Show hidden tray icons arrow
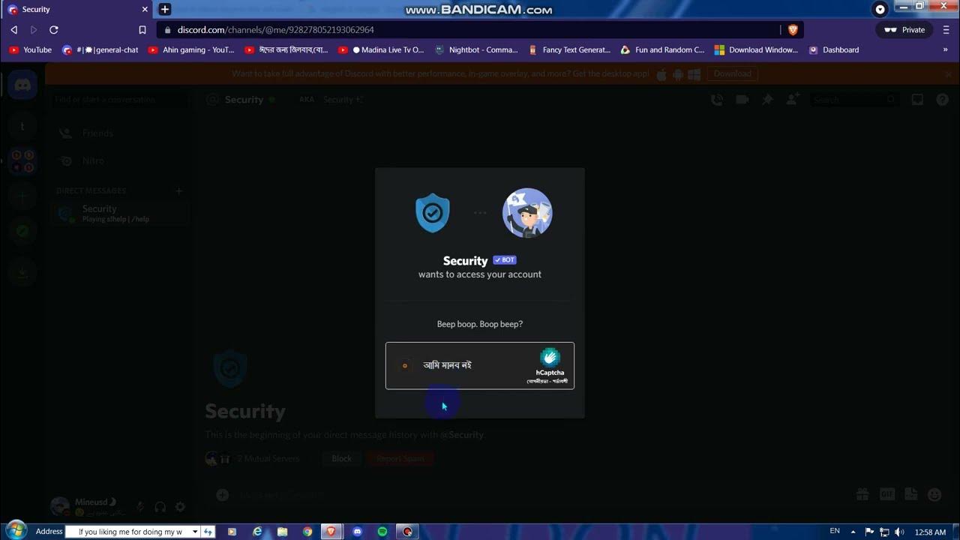The width and height of the screenshot is (960, 540). (x=853, y=532)
